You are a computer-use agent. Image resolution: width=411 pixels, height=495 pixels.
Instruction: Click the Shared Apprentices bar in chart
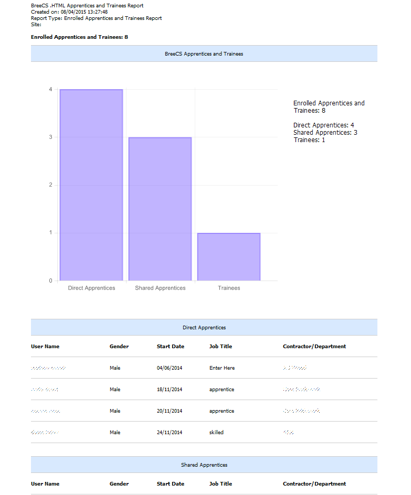(x=160, y=209)
